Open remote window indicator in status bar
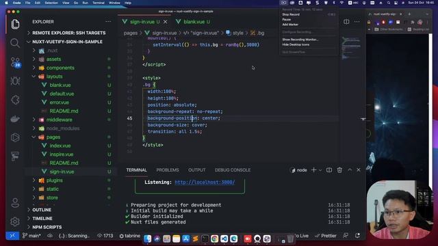This screenshot has height=246, width=438. [x=12, y=236]
